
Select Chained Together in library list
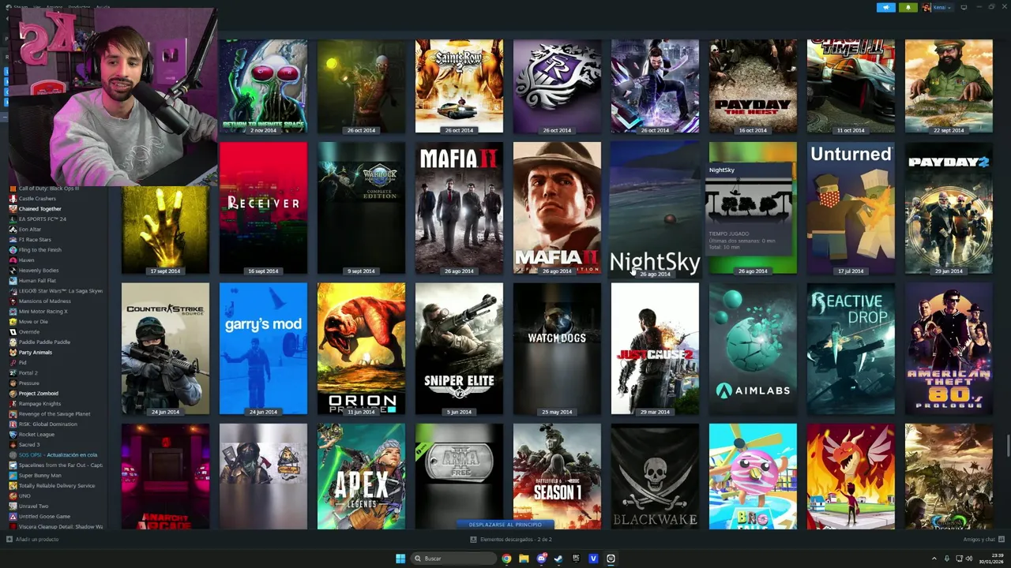point(39,208)
